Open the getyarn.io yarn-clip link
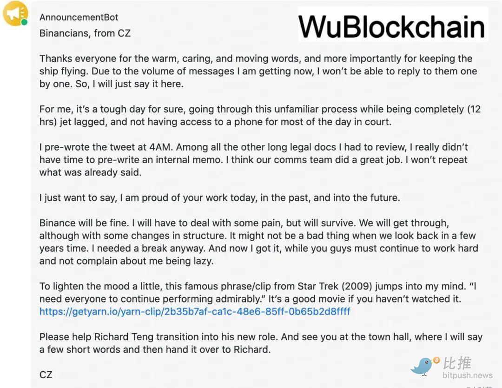The height and width of the screenshot is (388, 502). point(195,311)
